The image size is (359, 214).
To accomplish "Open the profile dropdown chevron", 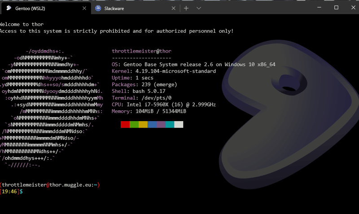I will tap(199, 8).
